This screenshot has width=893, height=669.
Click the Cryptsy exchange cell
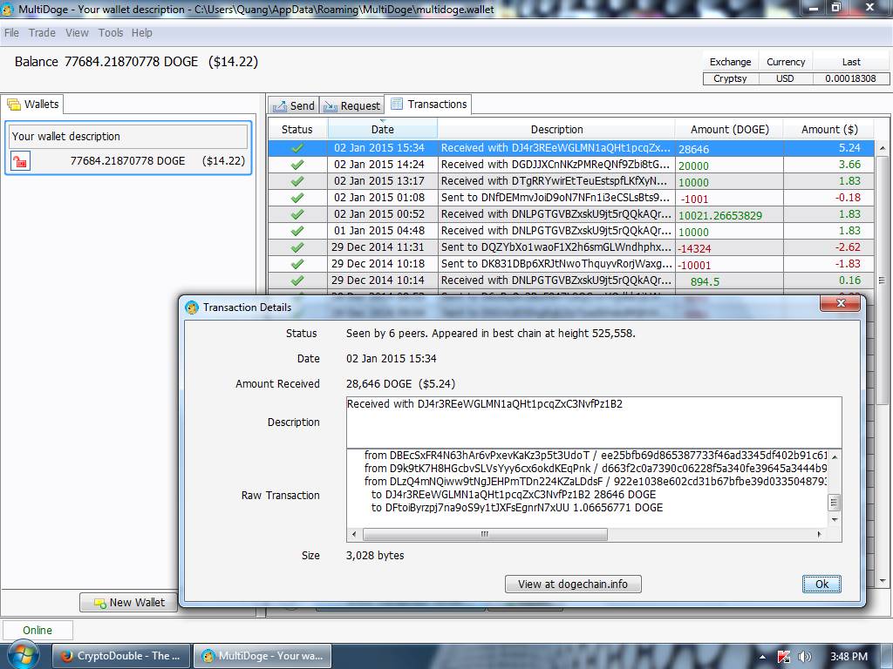tap(731, 78)
